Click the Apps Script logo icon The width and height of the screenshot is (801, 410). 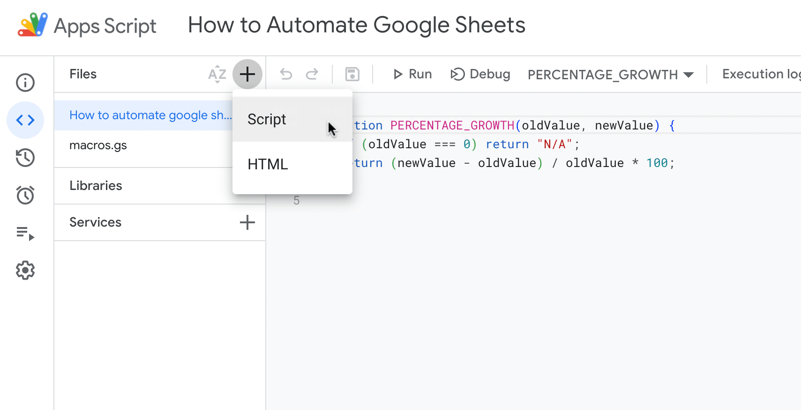click(32, 25)
